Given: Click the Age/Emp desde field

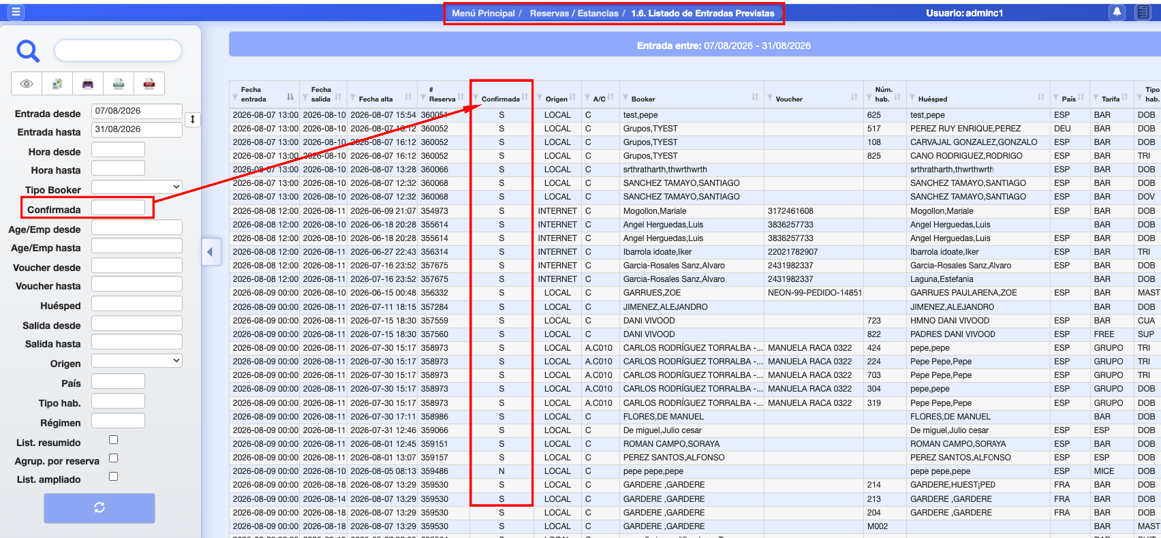Looking at the screenshot, I should 137,227.
